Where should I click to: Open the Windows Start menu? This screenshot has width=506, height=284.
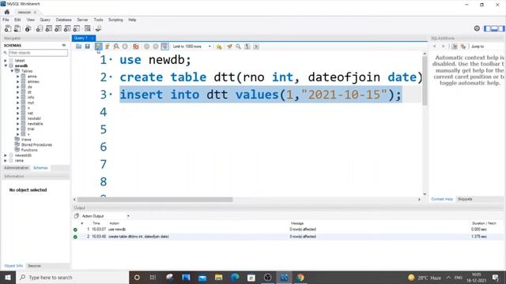click(8, 277)
